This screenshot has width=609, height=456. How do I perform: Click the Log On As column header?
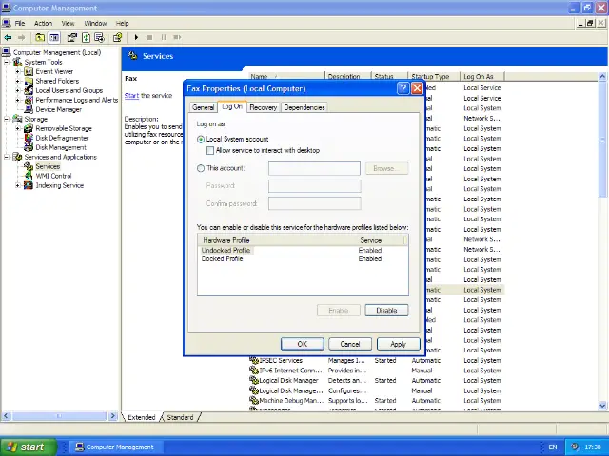[481, 76]
